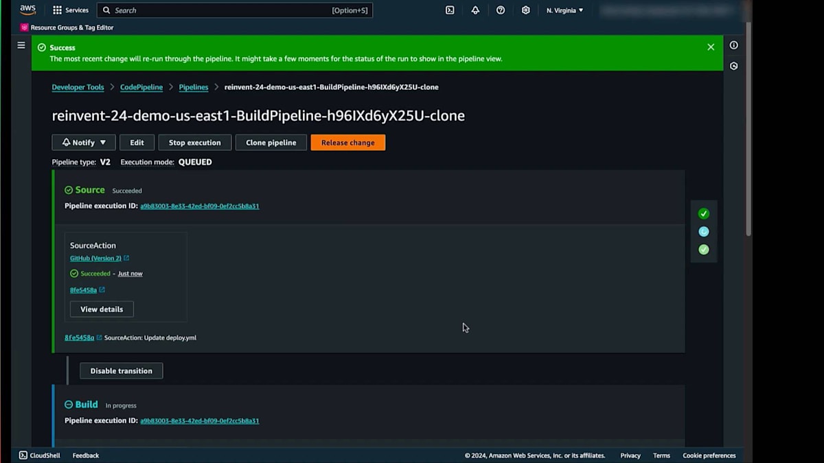Go to Developer Tools breadcrumb

pyautogui.click(x=78, y=87)
